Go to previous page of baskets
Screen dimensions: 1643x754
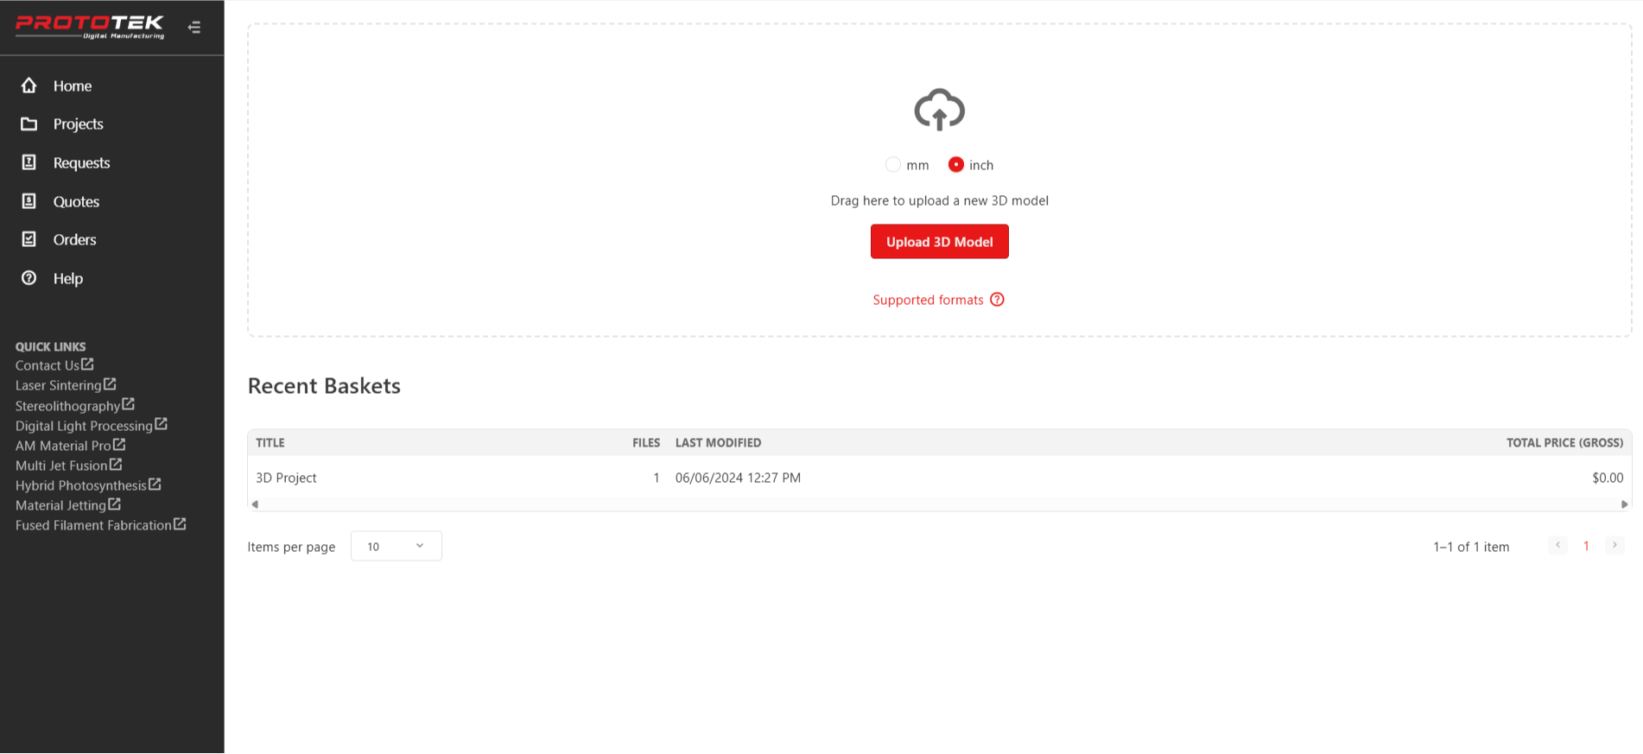[x=1557, y=545]
